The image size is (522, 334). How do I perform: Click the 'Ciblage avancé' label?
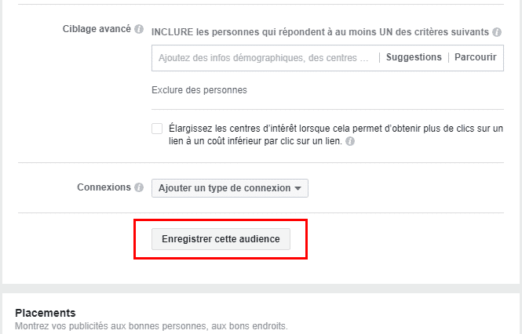point(97,29)
